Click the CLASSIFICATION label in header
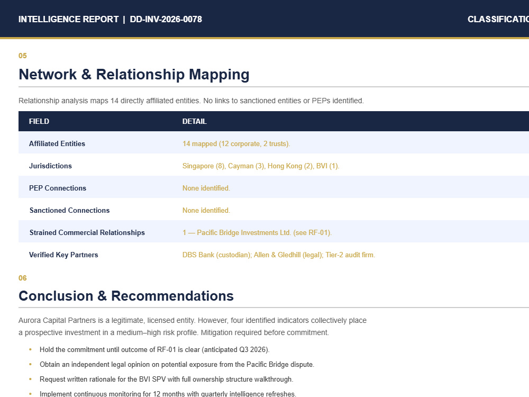This screenshot has width=529, height=397. click(x=498, y=19)
